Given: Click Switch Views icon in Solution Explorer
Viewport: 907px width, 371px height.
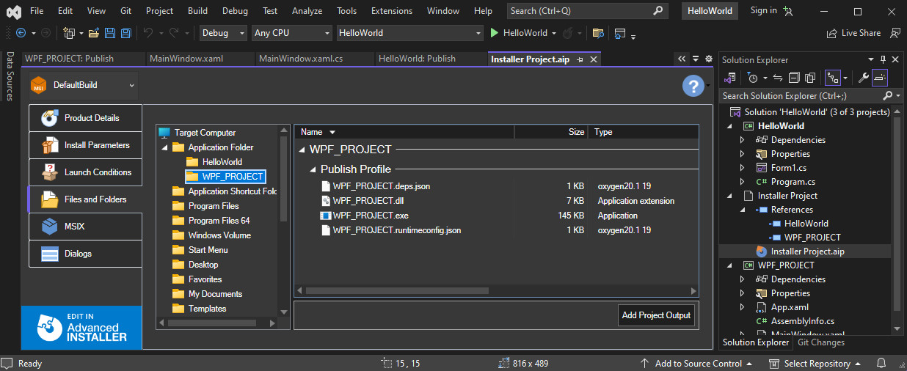Looking at the screenshot, I should coord(731,78).
